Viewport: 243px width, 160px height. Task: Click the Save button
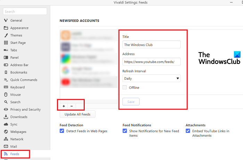[x=131, y=102]
